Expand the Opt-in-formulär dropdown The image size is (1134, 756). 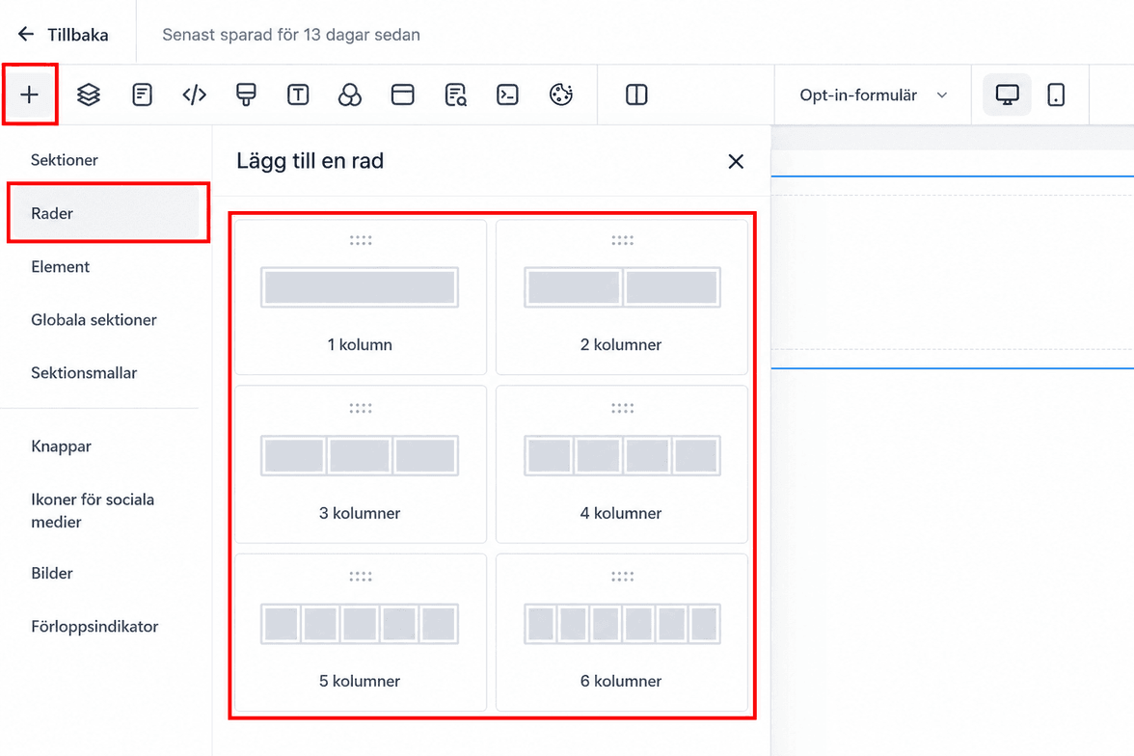[x=873, y=94]
